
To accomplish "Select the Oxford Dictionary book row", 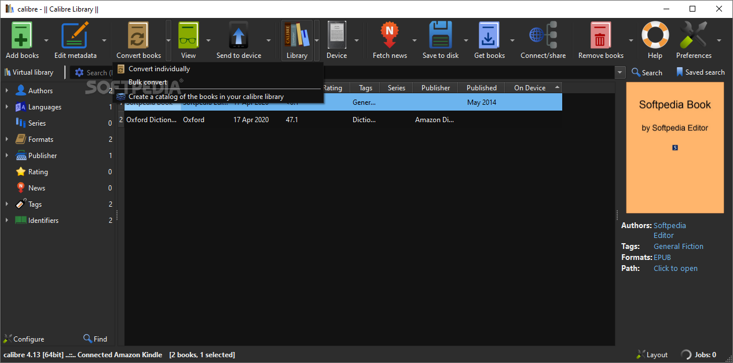I will (340, 120).
